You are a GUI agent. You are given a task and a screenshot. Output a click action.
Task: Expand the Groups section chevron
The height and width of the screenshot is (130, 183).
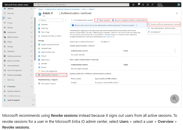pos(32,23)
